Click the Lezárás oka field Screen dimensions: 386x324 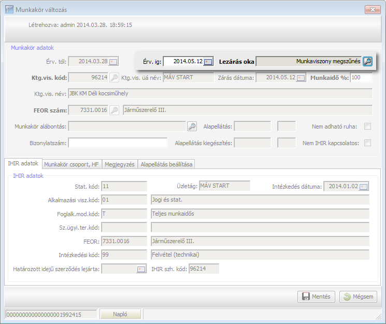(x=309, y=61)
